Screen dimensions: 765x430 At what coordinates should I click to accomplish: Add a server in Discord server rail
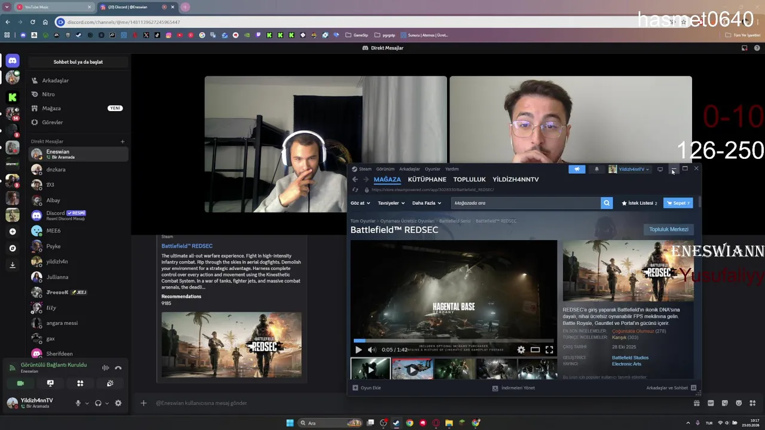coord(13,232)
